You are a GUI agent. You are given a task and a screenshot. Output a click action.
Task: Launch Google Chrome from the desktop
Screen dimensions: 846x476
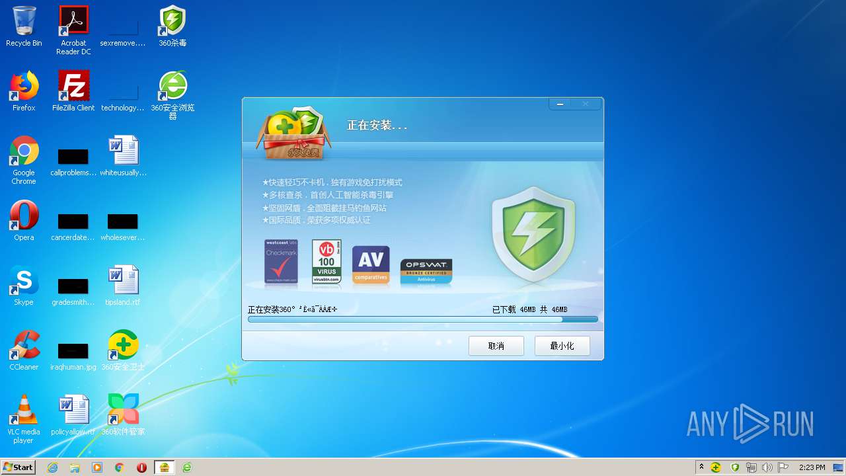point(24,160)
